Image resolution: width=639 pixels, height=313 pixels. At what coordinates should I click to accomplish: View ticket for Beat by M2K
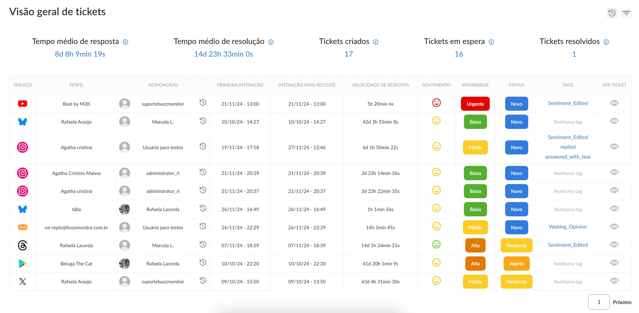[x=614, y=103]
